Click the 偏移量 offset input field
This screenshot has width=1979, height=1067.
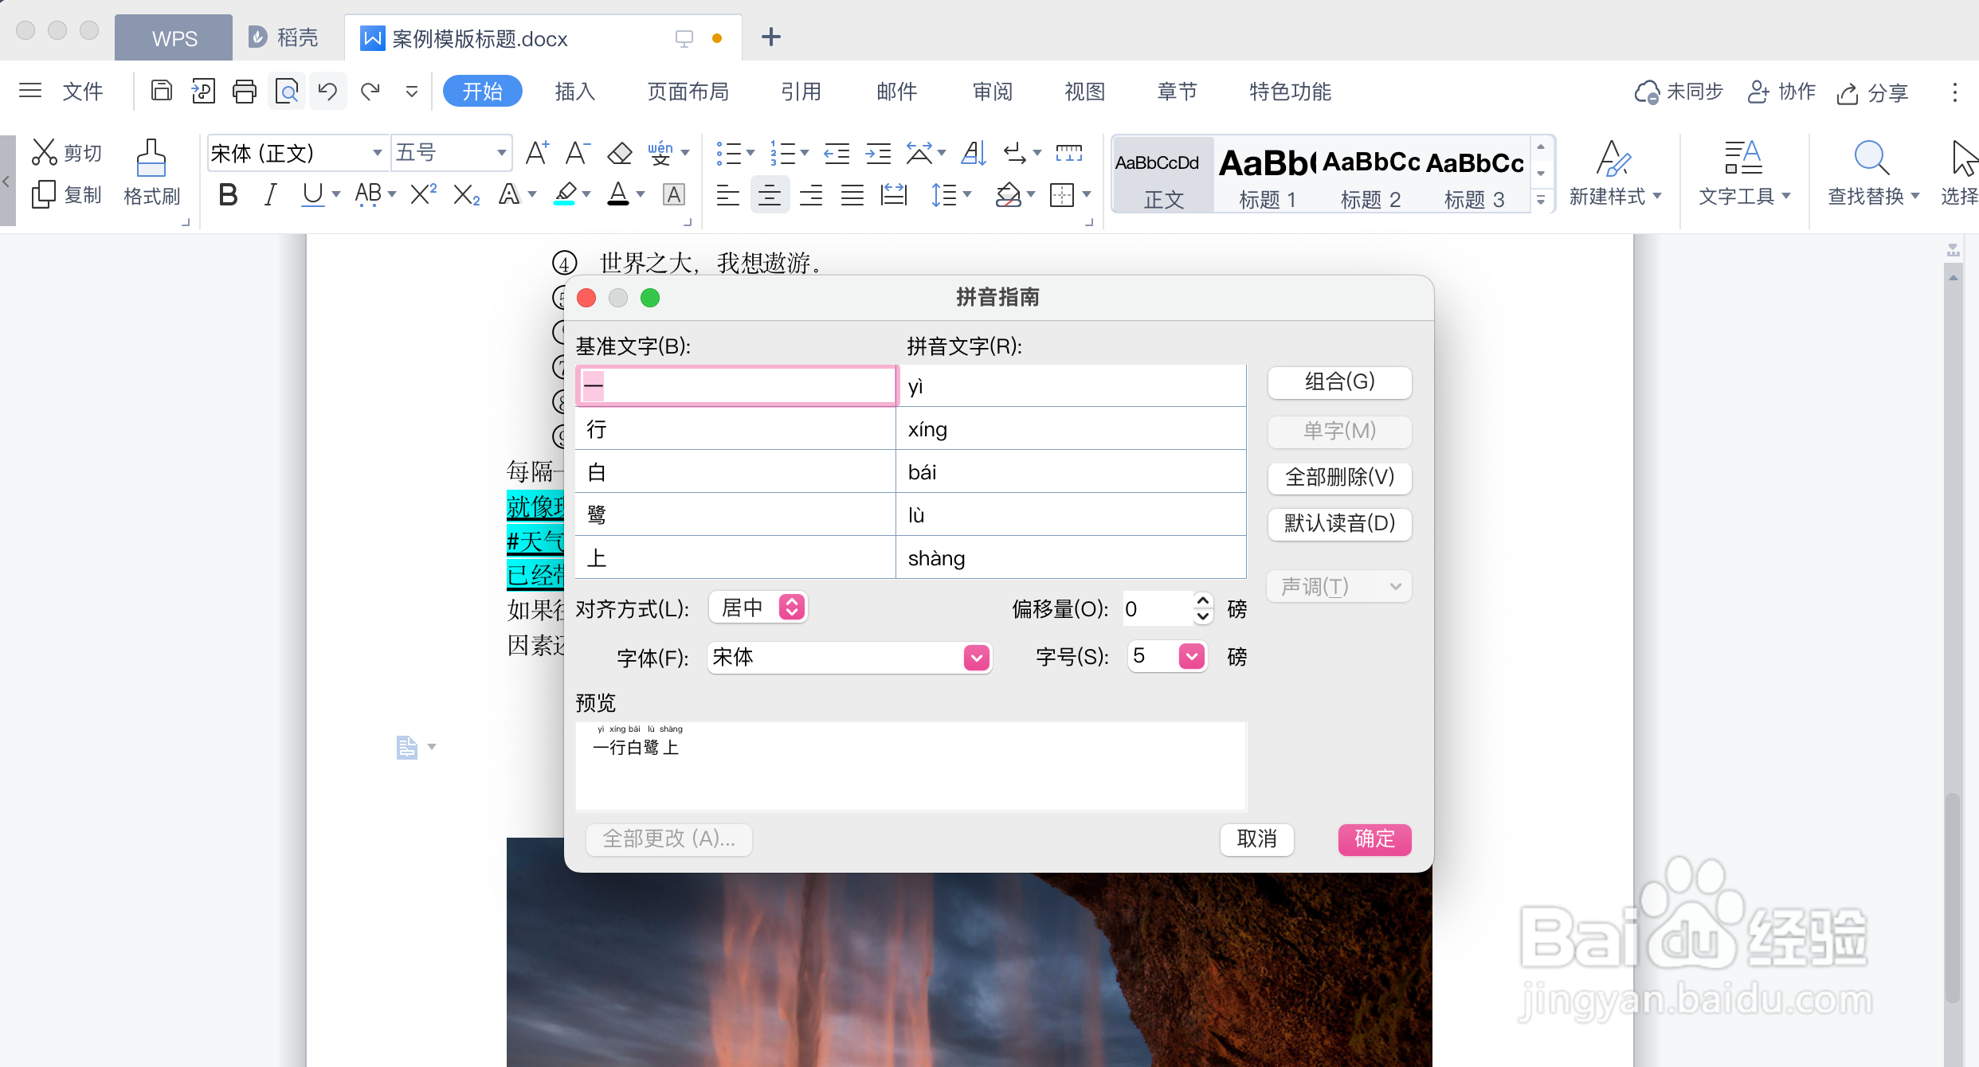coord(1155,608)
